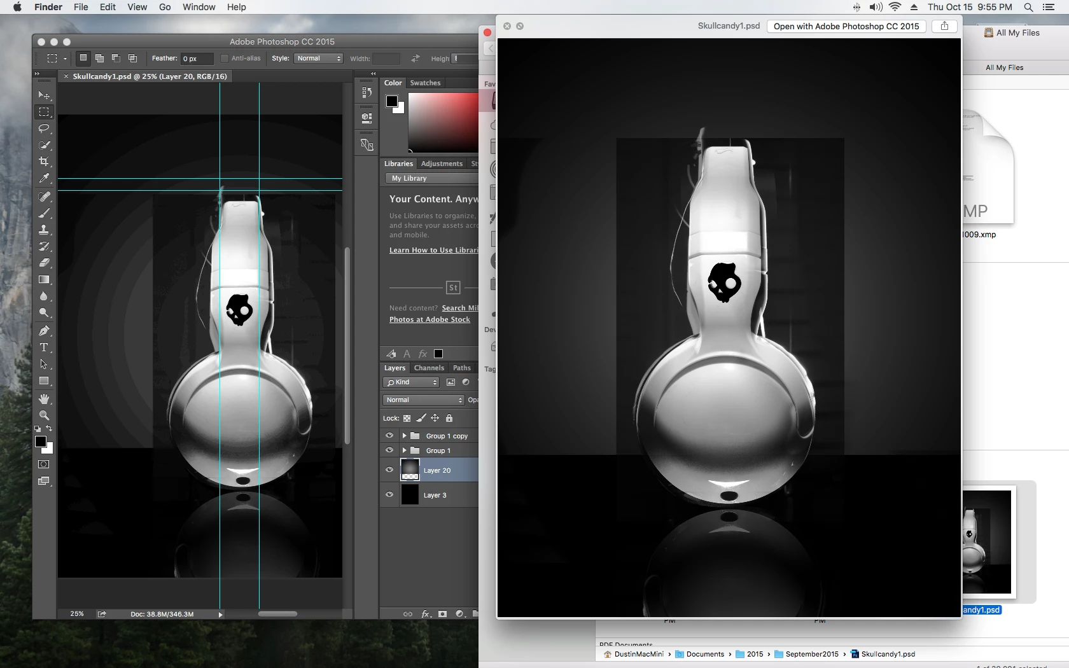Switch to the Channels tab

(x=429, y=368)
